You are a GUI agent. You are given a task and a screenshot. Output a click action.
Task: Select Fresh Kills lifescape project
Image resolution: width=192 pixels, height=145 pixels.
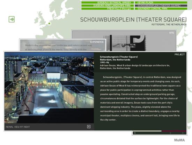[x=108, y=9]
